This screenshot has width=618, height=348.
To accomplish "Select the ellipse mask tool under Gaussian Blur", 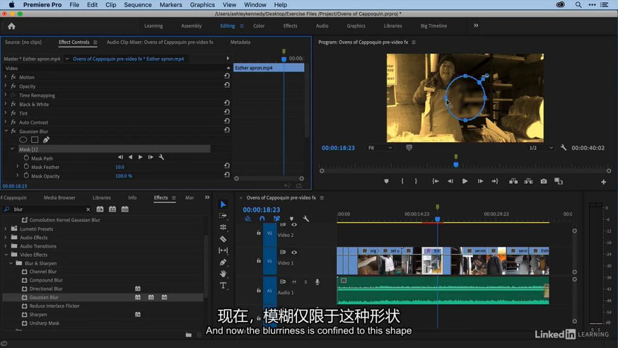I will 24,140.
